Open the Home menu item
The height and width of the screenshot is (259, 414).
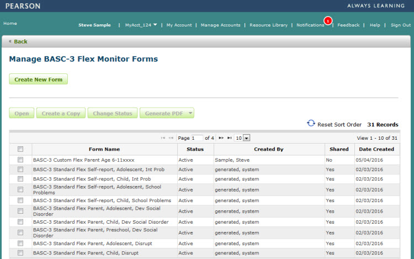(10, 23)
